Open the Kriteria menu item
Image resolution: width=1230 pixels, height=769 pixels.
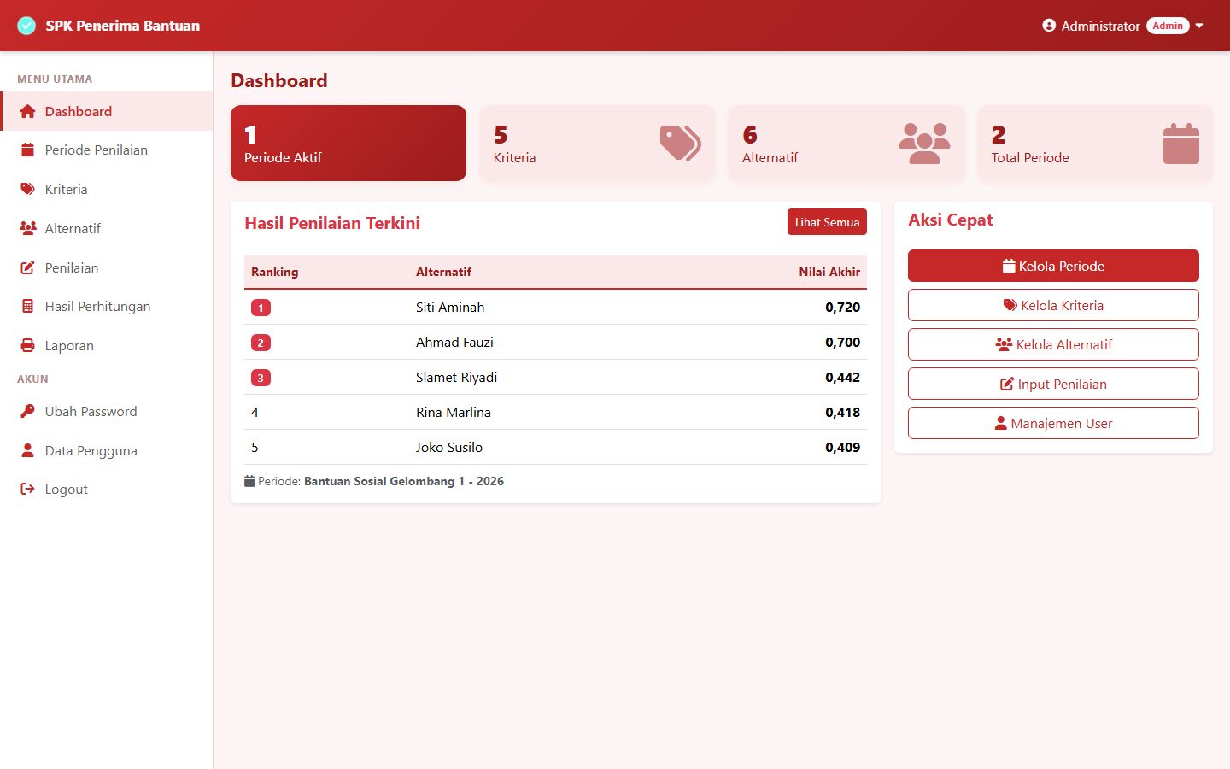[x=107, y=189]
